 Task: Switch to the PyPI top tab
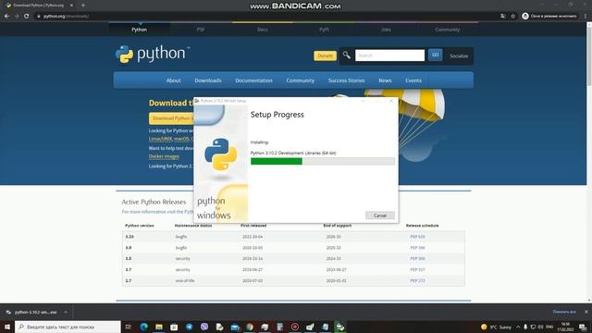pyautogui.click(x=324, y=30)
